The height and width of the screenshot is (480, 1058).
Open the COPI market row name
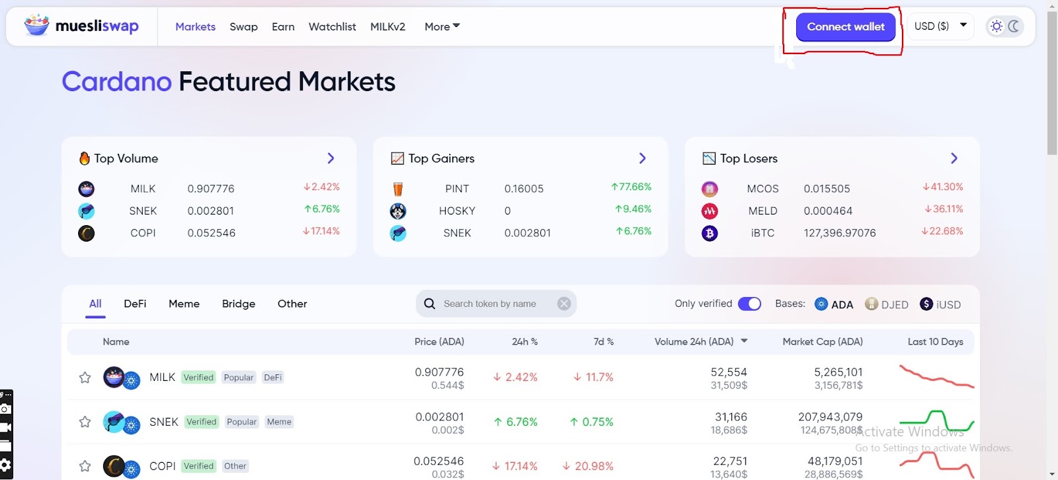click(163, 466)
